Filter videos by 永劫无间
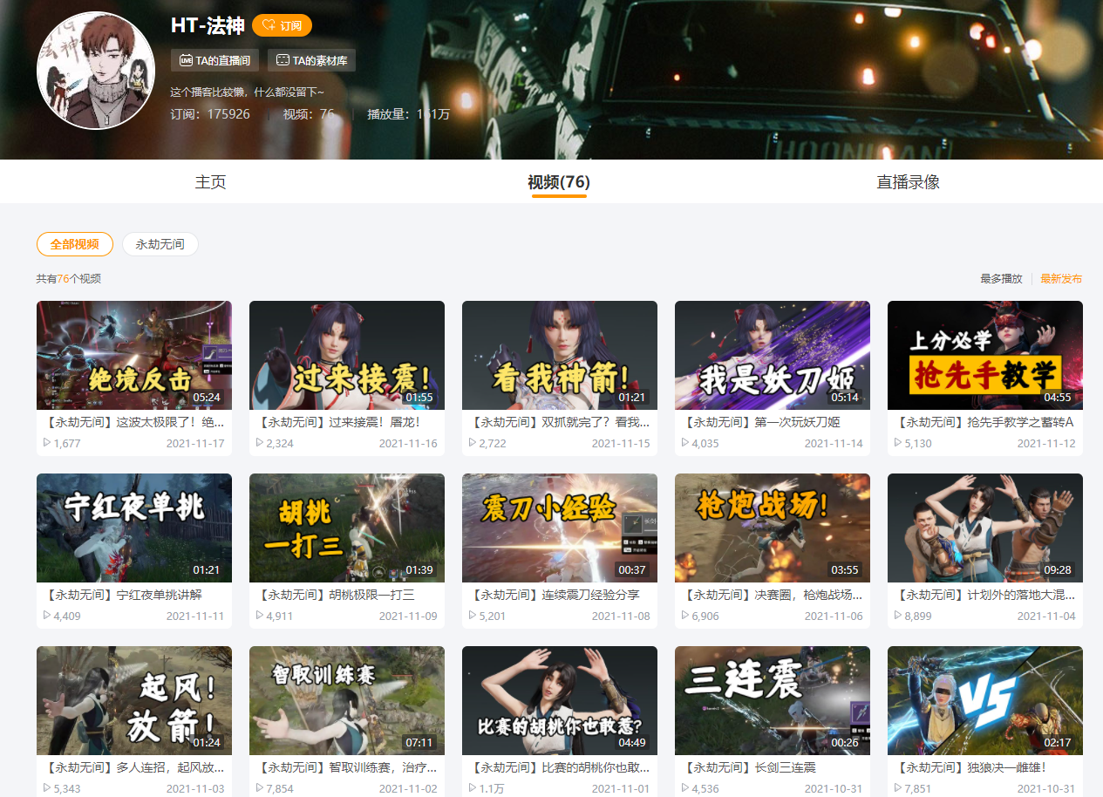Image resolution: width=1103 pixels, height=797 pixels. (x=160, y=244)
